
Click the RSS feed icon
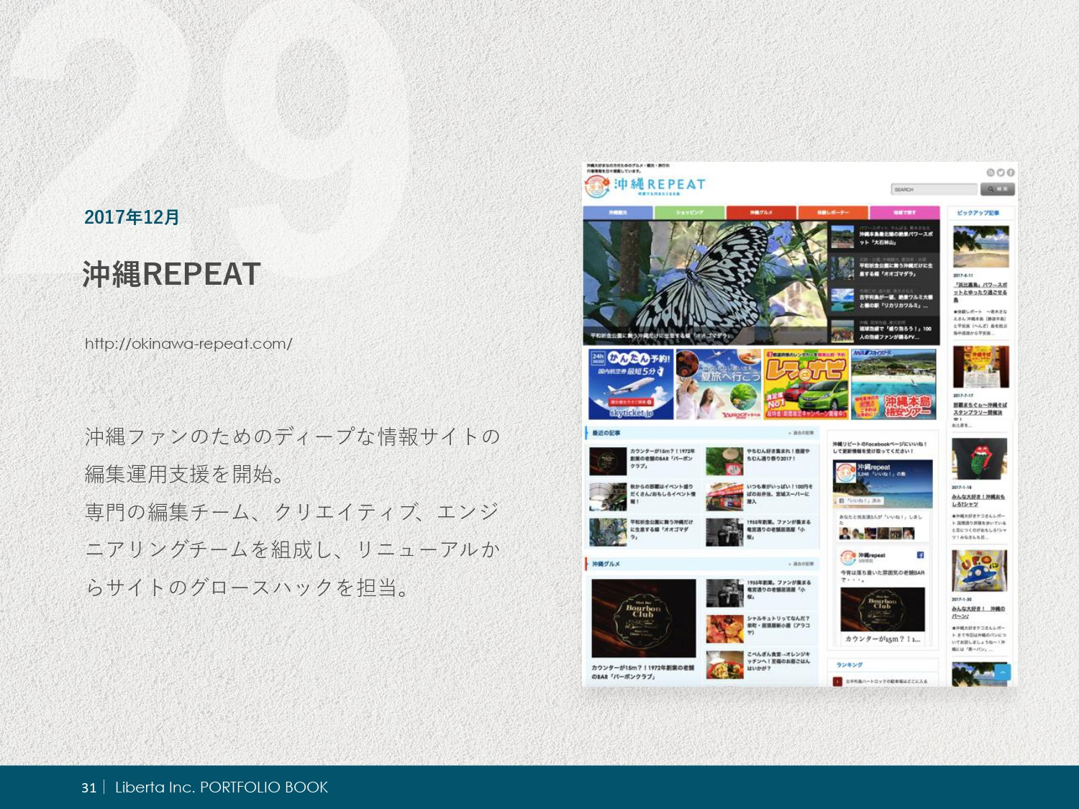(x=990, y=173)
